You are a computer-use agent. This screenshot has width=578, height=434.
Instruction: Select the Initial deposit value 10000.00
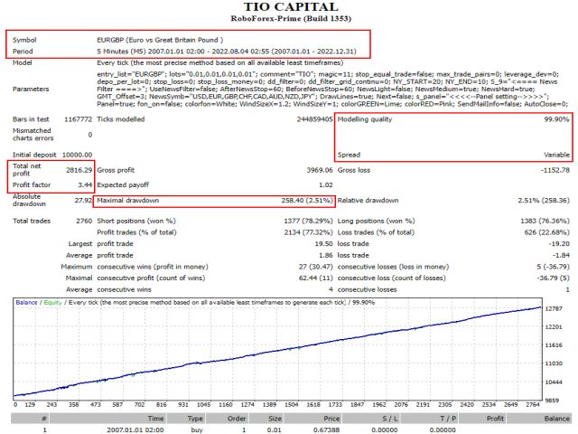pos(77,155)
